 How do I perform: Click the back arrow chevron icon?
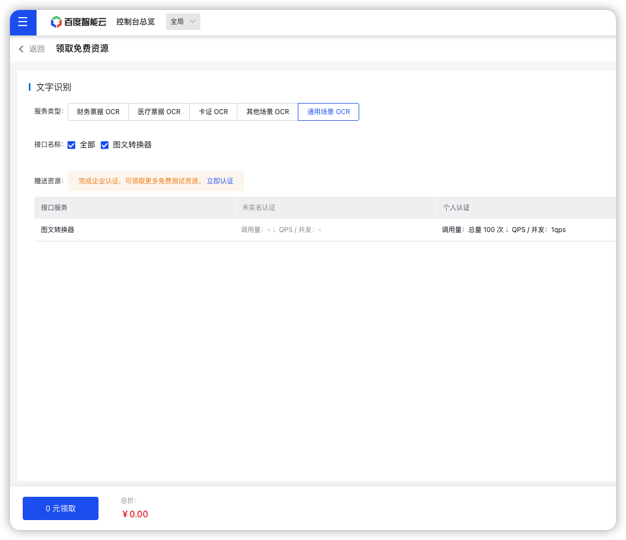click(x=21, y=49)
